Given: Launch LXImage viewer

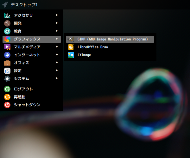Looking at the screenshot, I should [110, 55].
